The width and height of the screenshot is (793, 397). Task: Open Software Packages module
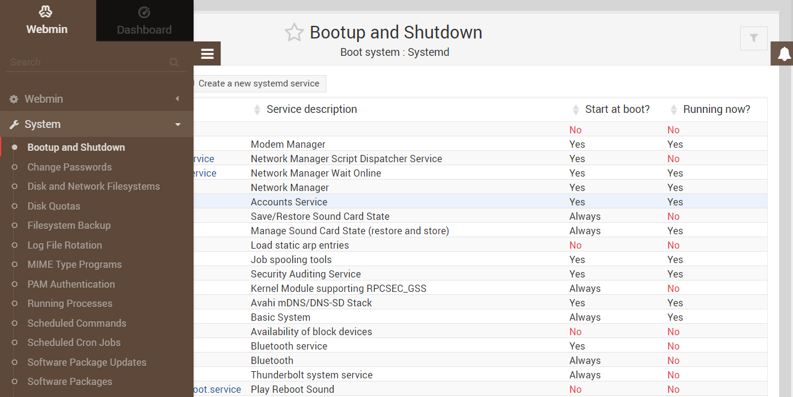(x=70, y=381)
